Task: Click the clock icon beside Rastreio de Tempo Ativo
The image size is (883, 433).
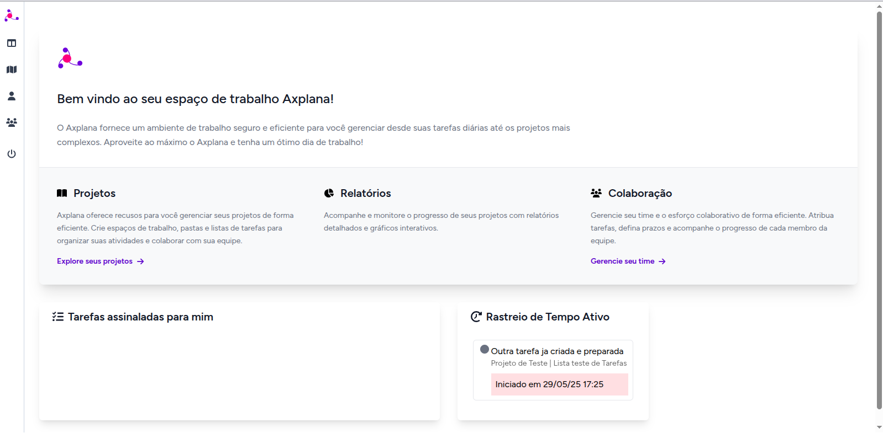Action: click(476, 317)
